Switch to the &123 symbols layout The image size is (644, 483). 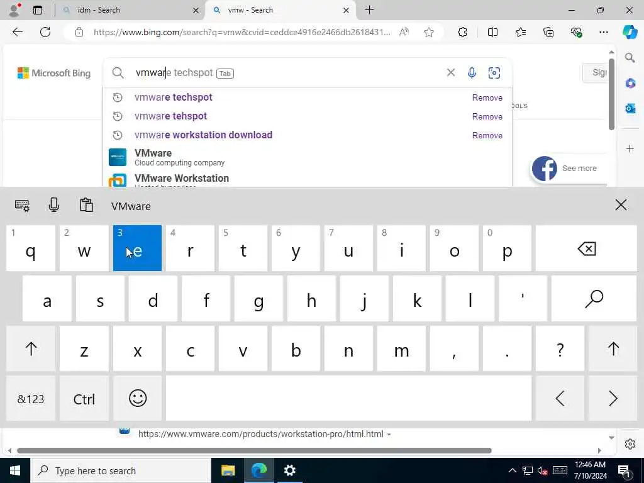click(31, 398)
